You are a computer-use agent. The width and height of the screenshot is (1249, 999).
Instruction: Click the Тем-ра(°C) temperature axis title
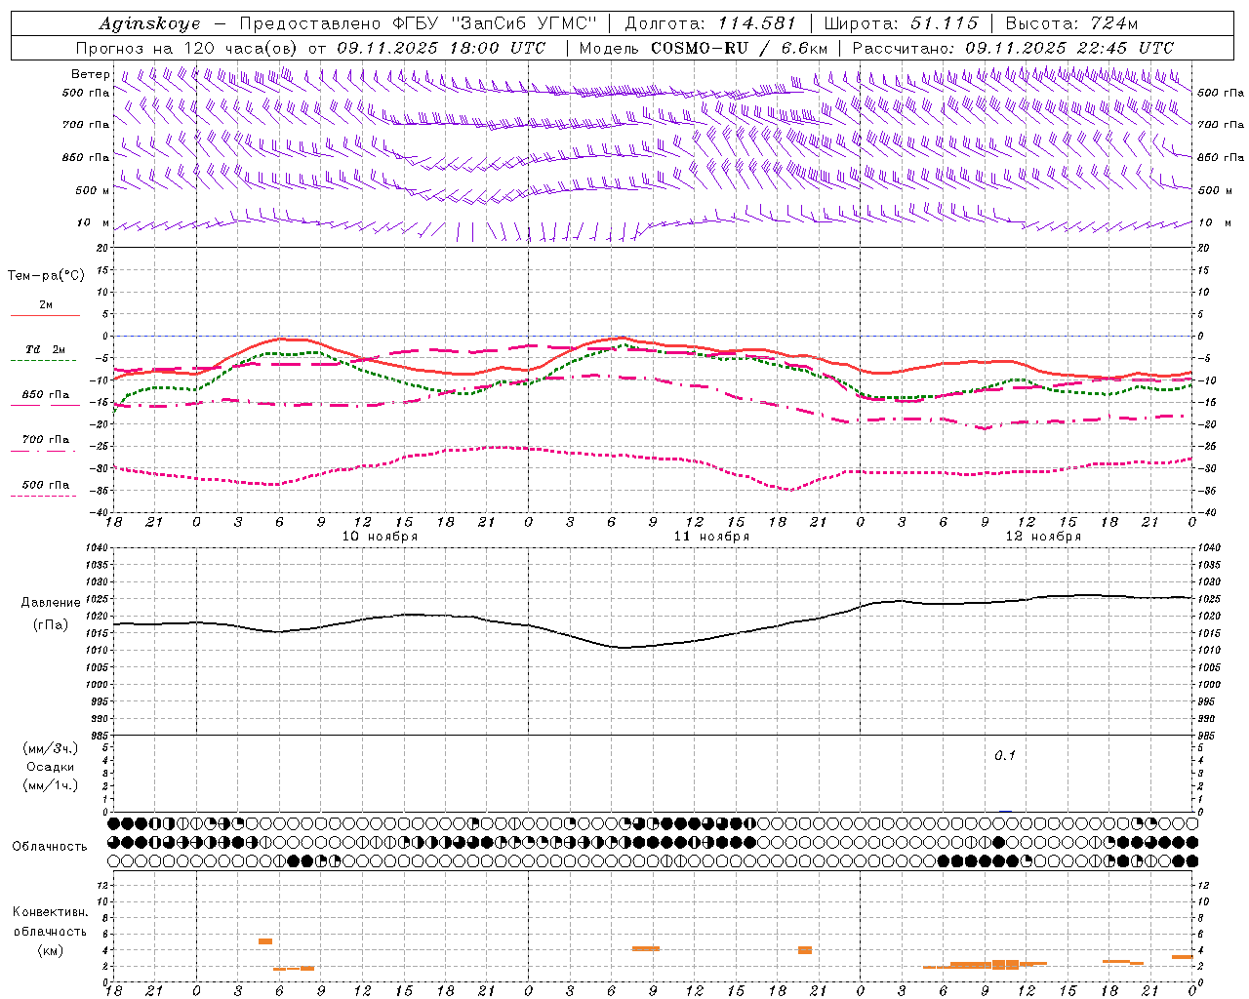46,276
